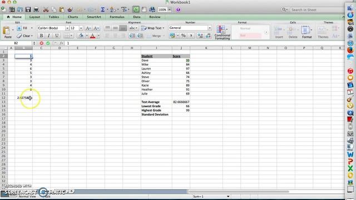Screen dimensions: 356x200
Task: Click the AutoSum sigma icon
Action: 102,9
